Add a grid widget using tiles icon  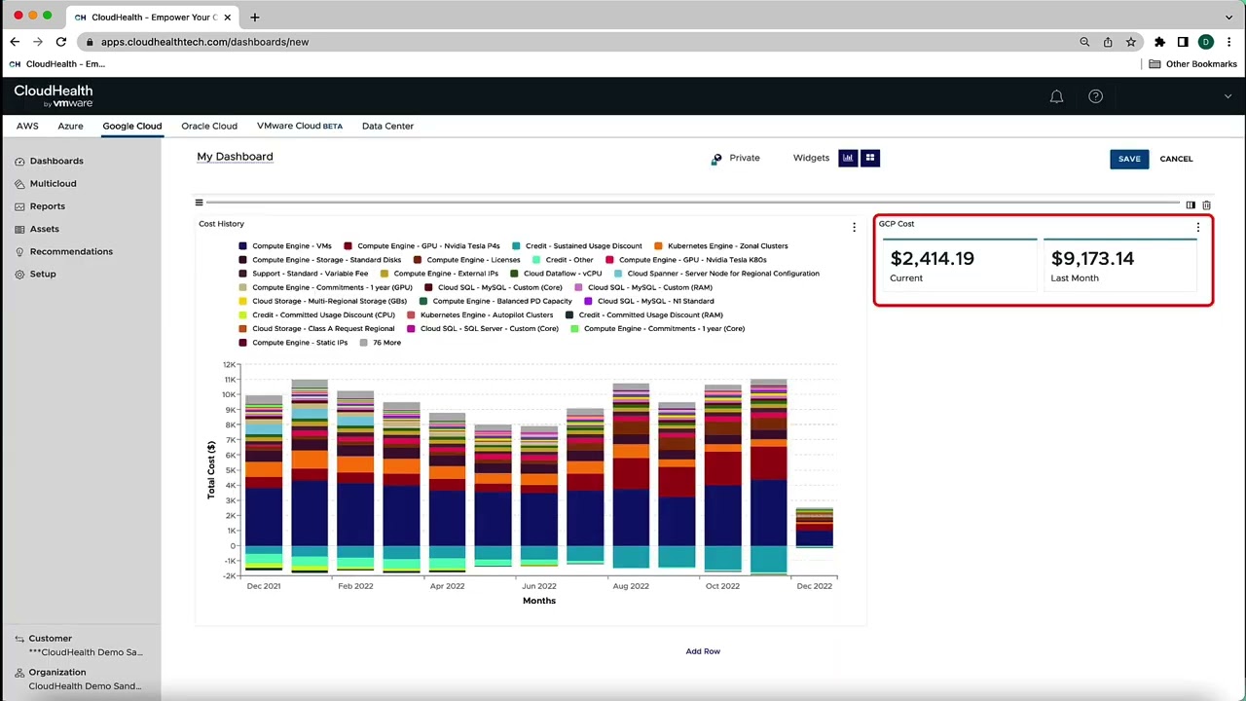pyautogui.click(x=870, y=158)
